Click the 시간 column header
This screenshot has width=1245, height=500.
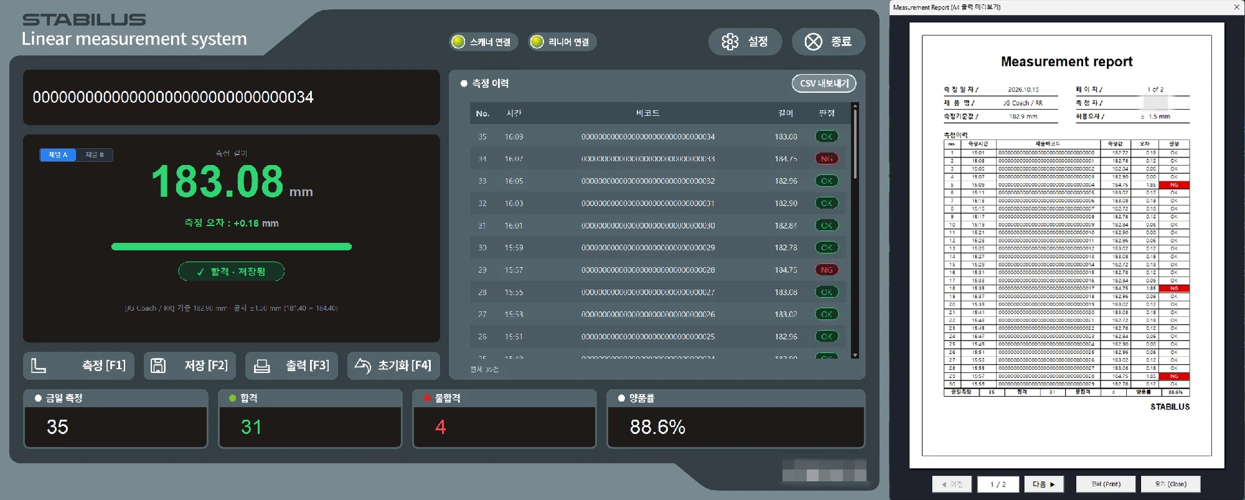[514, 113]
